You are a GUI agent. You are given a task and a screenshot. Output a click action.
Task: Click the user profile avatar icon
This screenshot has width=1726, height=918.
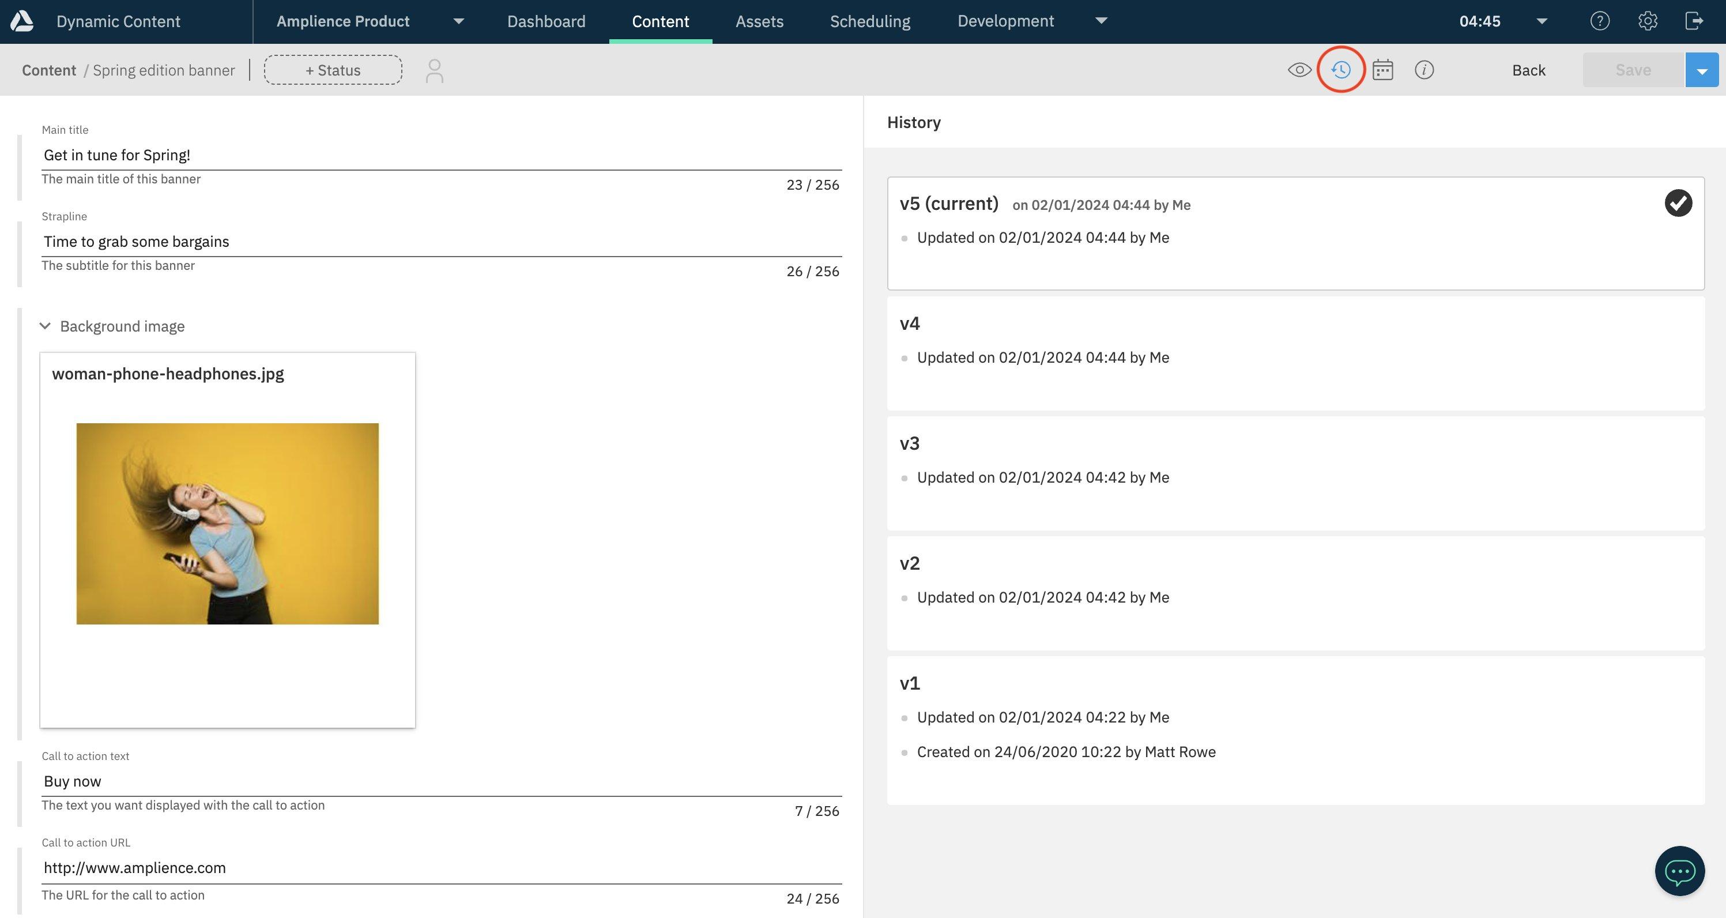(x=435, y=70)
